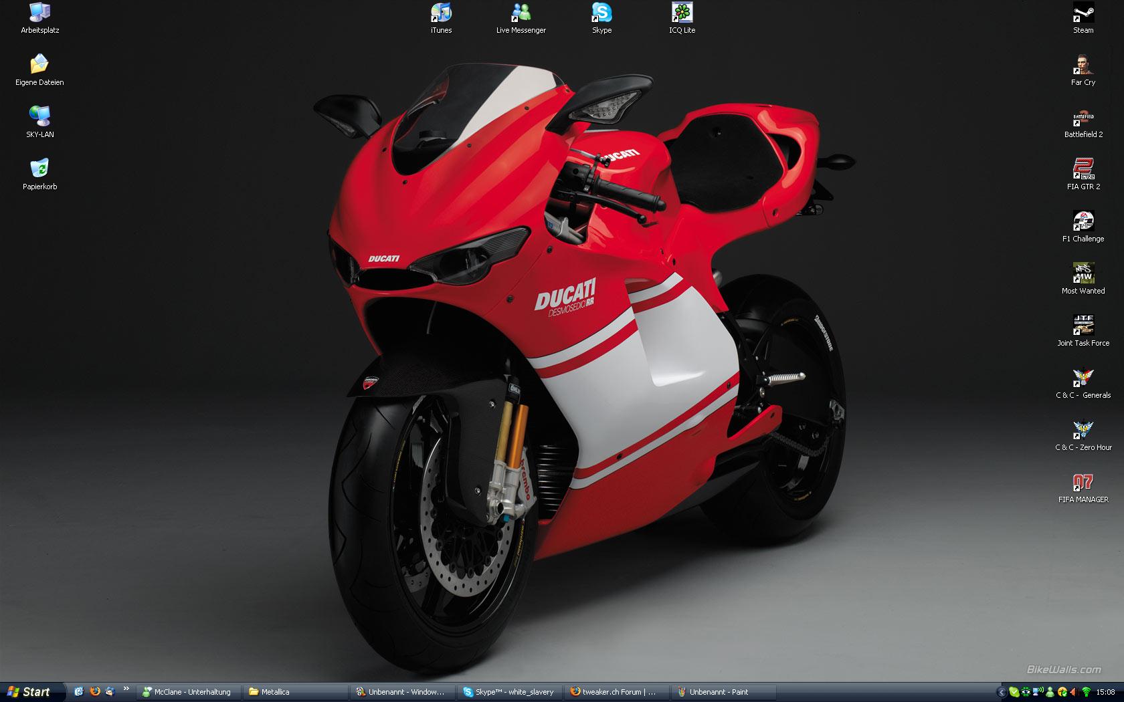Switch to the Metallica folder window
The height and width of the screenshot is (702, 1124).
[294, 692]
